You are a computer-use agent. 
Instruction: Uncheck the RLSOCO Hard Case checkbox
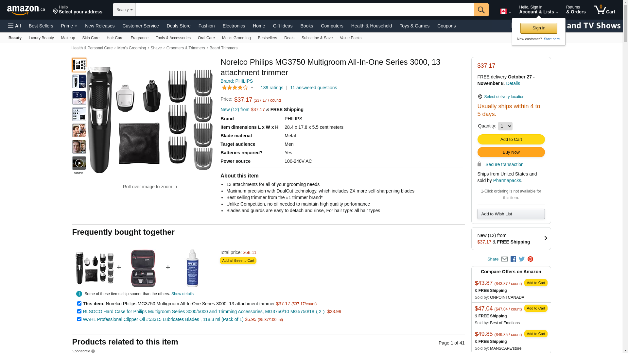click(79, 311)
